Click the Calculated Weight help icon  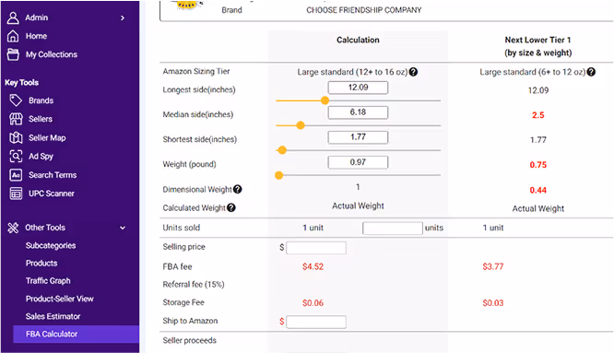coord(231,207)
